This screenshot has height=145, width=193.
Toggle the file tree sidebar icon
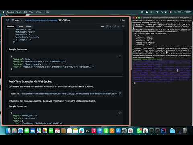[8, 20]
